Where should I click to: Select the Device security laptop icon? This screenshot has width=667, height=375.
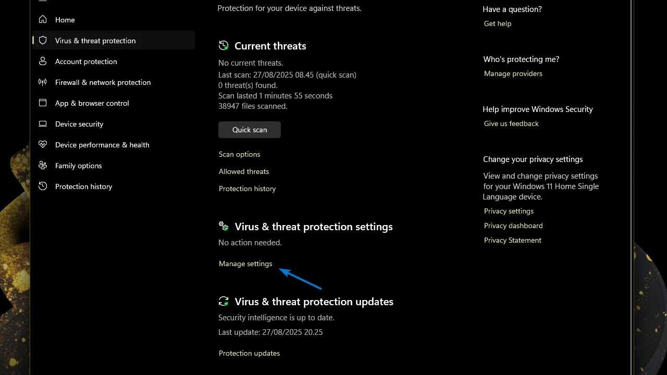point(43,124)
